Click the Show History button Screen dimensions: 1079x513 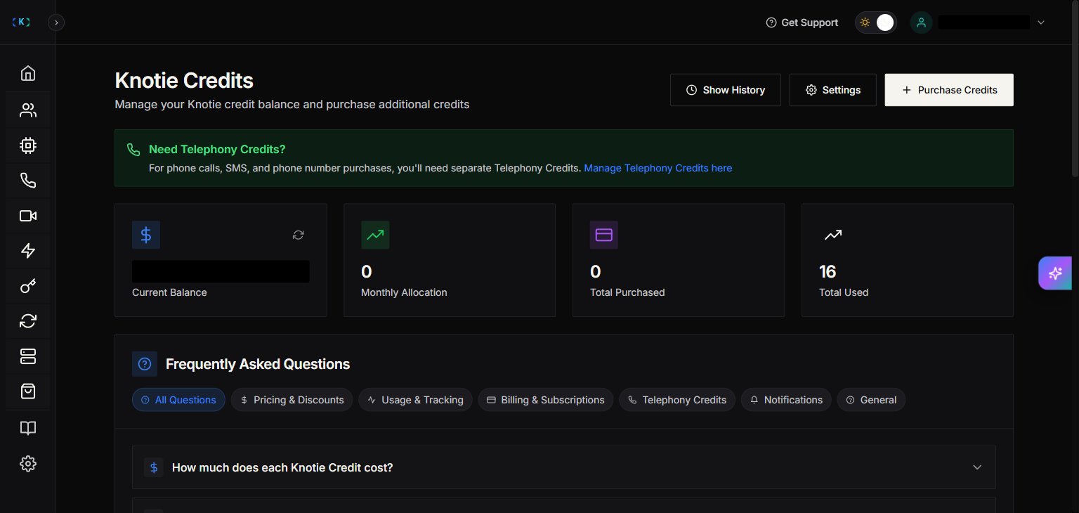726,90
